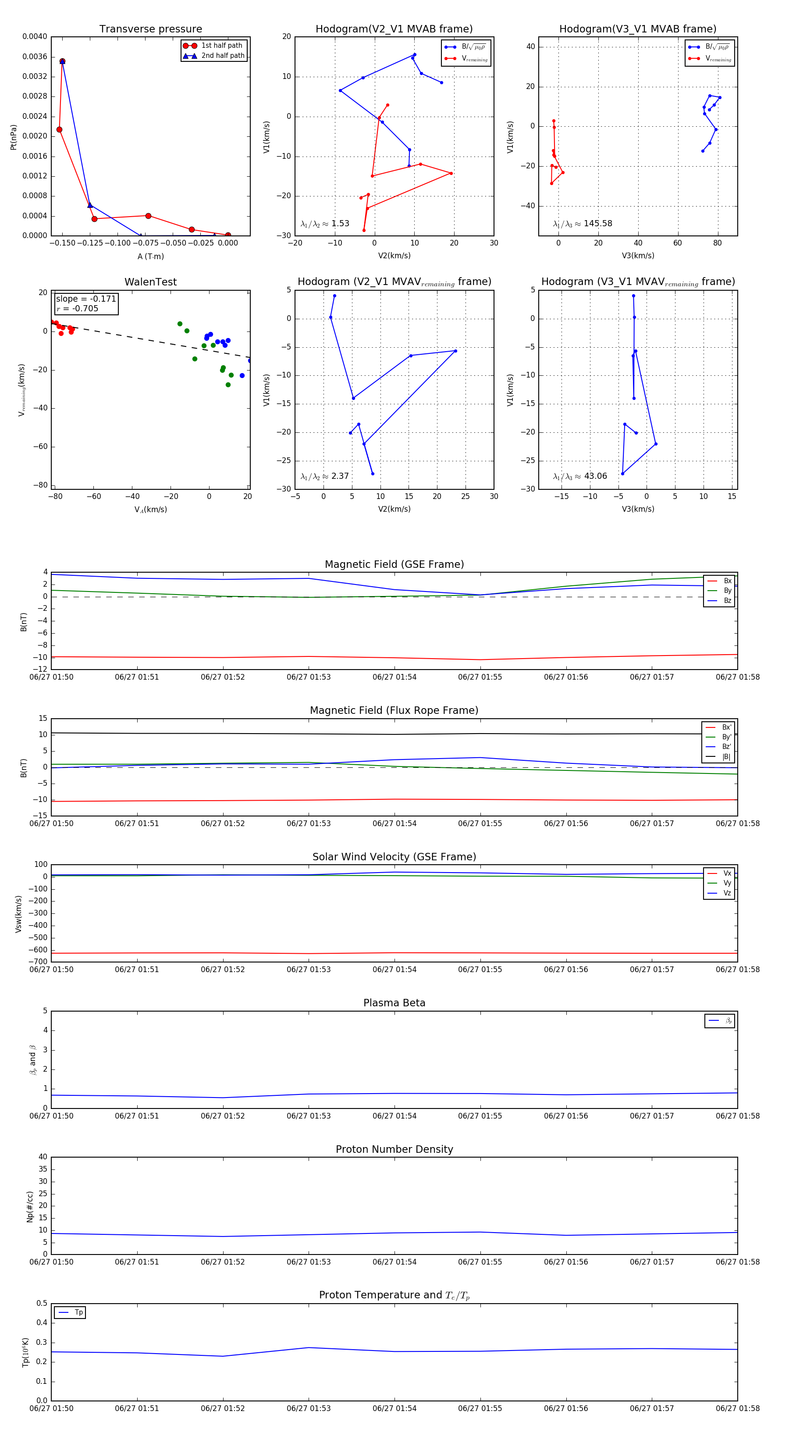
Task: Click the 'Hodogram (V3_V1 MVAV remaining frame)' title
Action: (638, 282)
